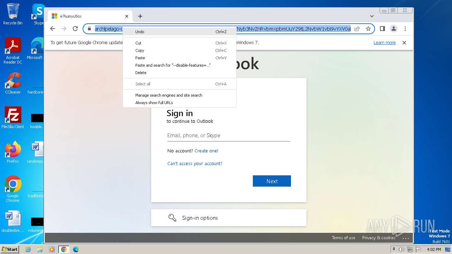Choose Cut from the context menu

(x=179, y=43)
